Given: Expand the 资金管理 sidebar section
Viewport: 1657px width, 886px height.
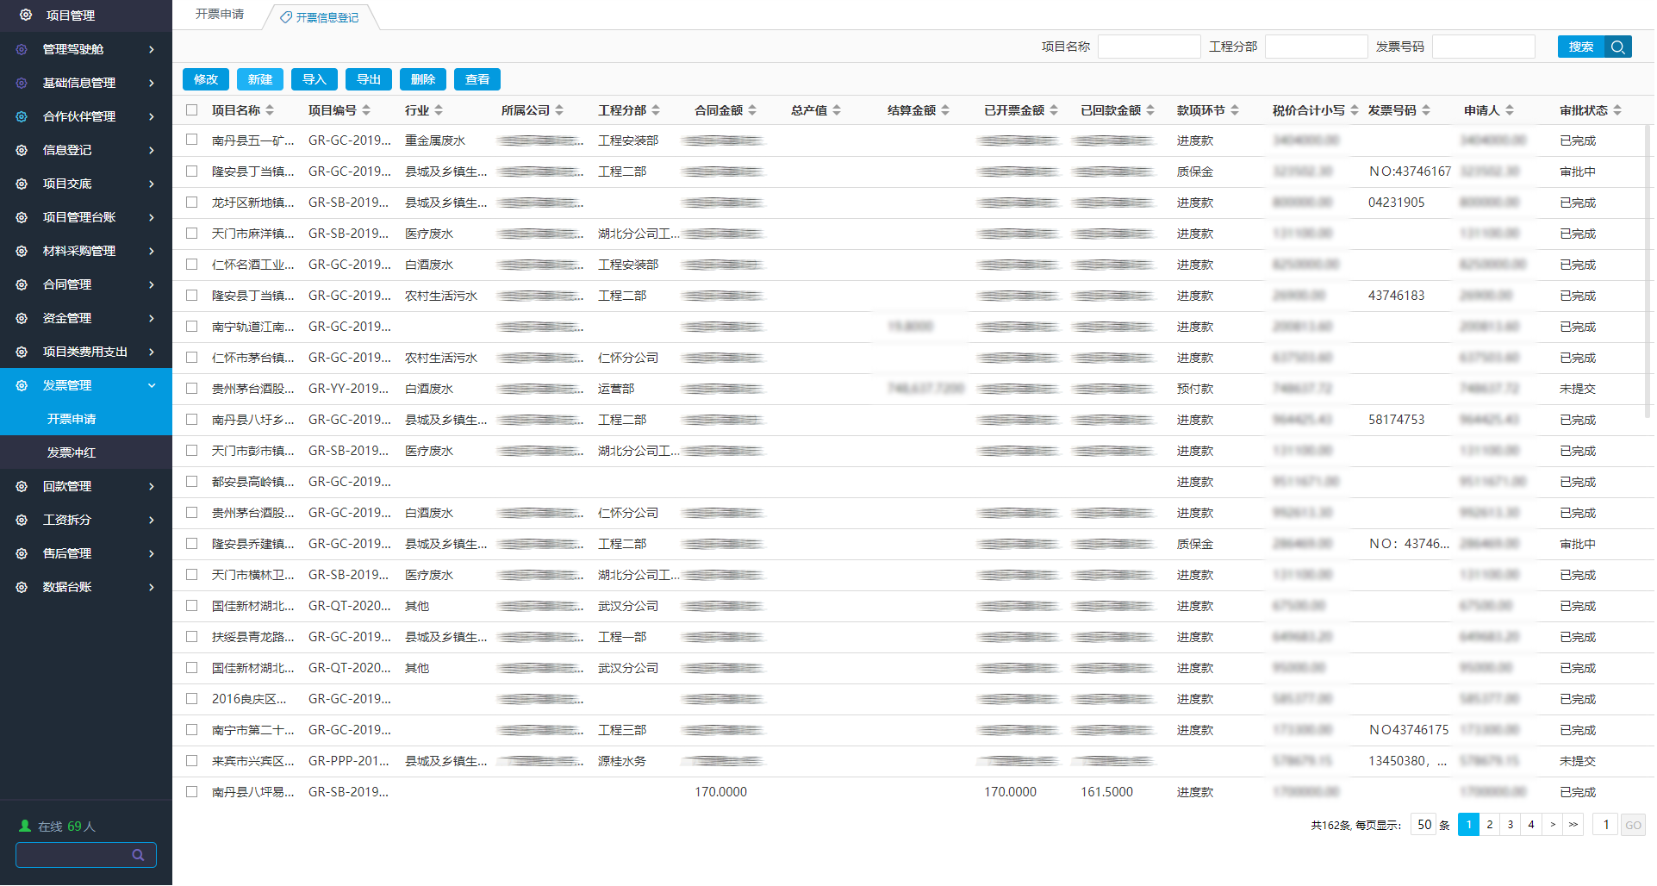Looking at the screenshot, I should point(152,318).
